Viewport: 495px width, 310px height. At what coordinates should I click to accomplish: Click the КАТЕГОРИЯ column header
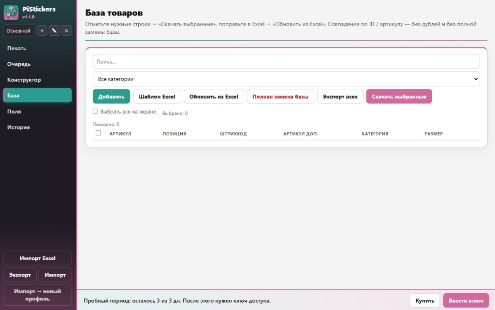[375, 134]
